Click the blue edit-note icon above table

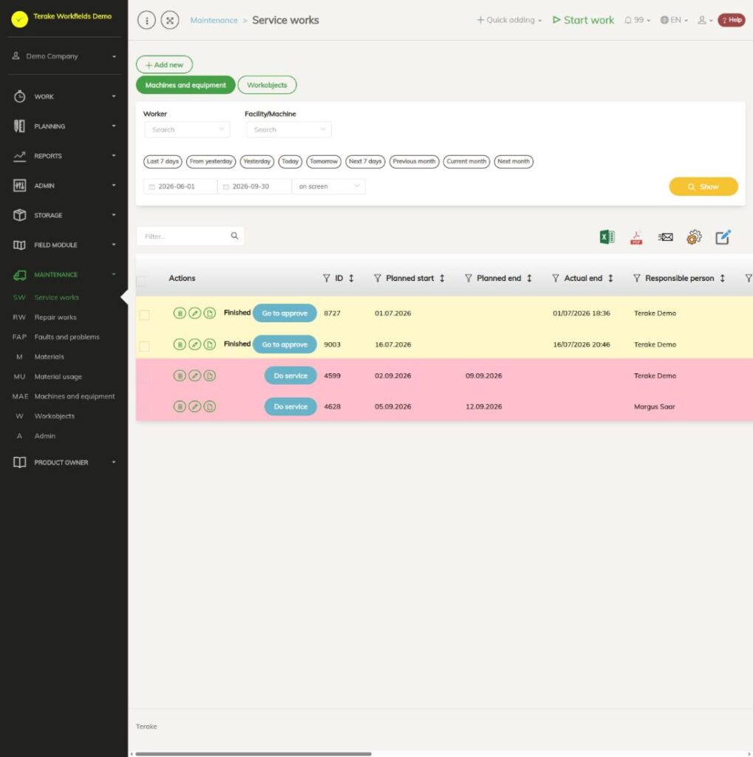click(723, 237)
